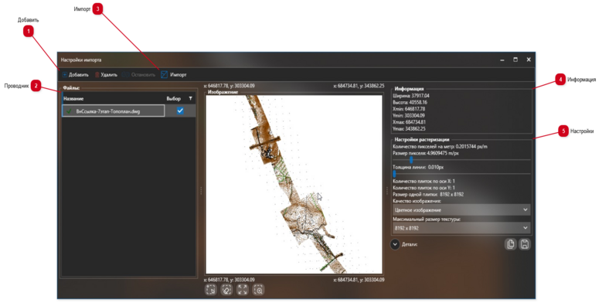Uncheck the Выбор checkbox for the dwg file
The image size is (602, 303).
(x=180, y=111)
